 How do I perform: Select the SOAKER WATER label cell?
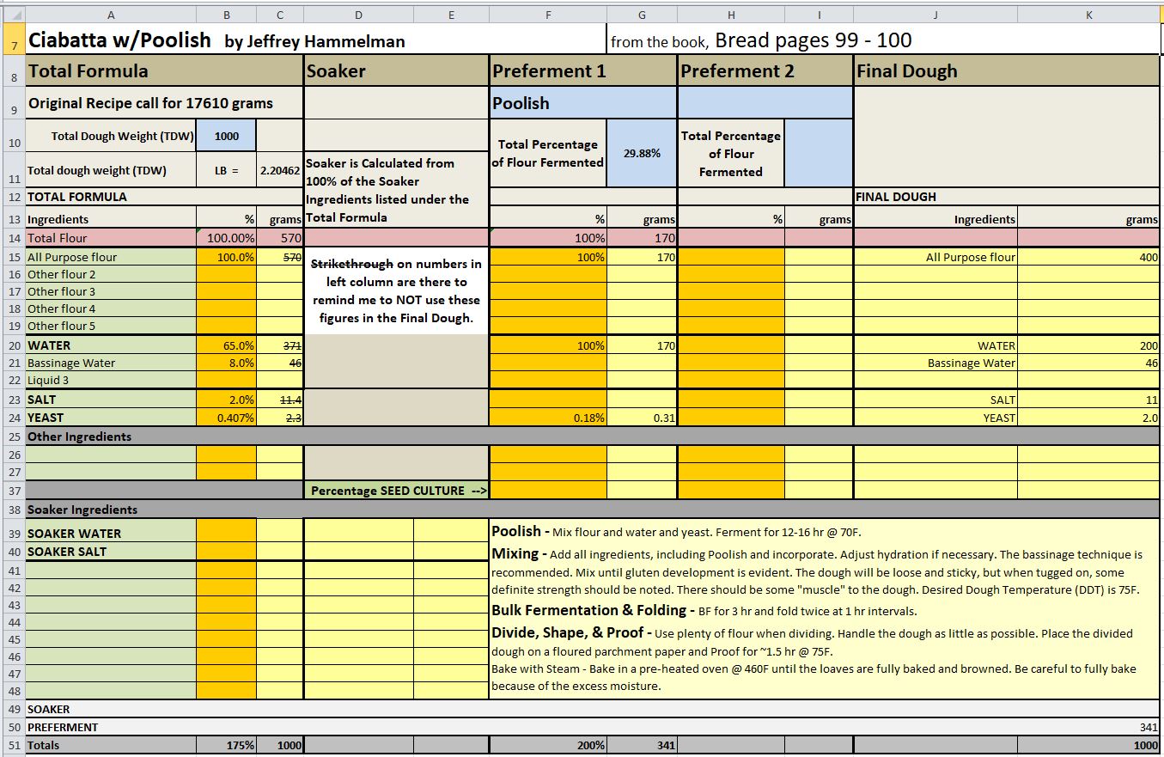(x=111, y=534)
